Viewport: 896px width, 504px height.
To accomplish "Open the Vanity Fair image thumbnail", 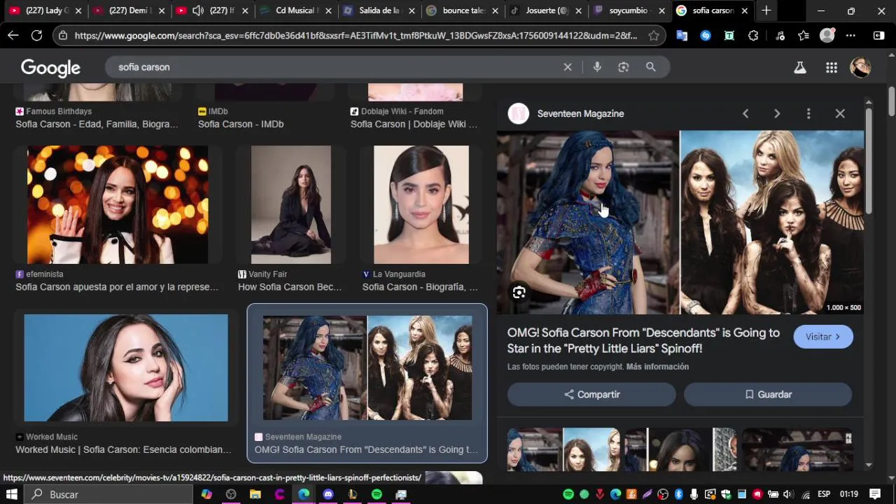I will pyautogui.click(x=291, y=204).
